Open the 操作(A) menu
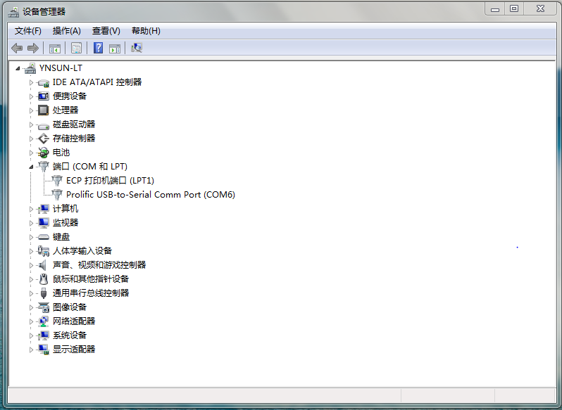The image size is (562, 410). coord(67,31)
